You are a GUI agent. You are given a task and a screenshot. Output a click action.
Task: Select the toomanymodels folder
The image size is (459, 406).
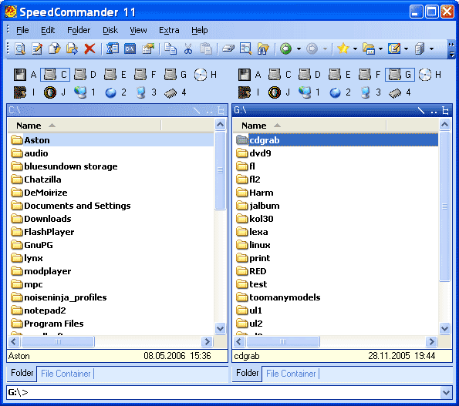(278, 297)
